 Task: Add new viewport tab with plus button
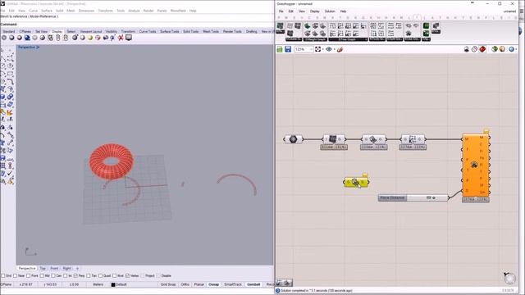(x=77, y=269)
